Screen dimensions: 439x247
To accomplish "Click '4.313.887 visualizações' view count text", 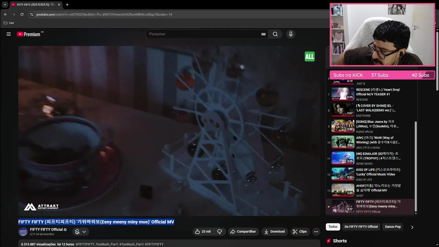I will [38, 244].
